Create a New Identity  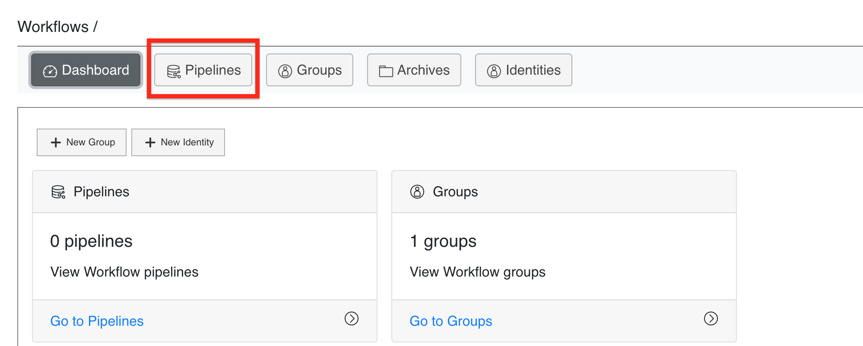click(x=178, y=142)
